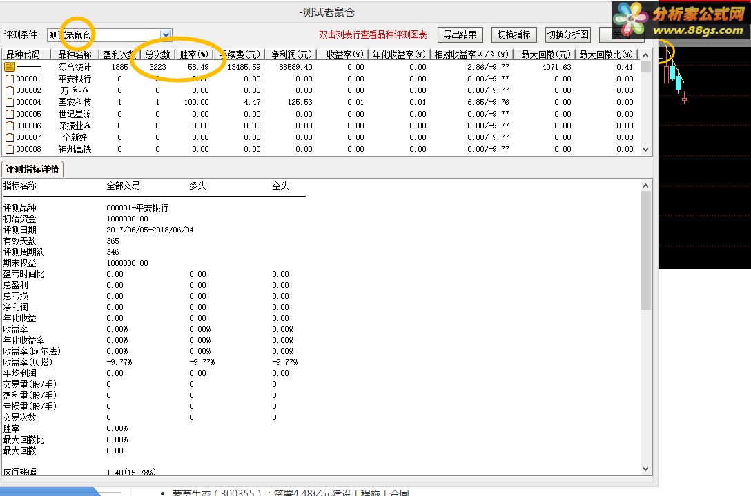Click the page icon beside 000004
Image resolution: width=751 pixels, height=496 pixels.
10,103
